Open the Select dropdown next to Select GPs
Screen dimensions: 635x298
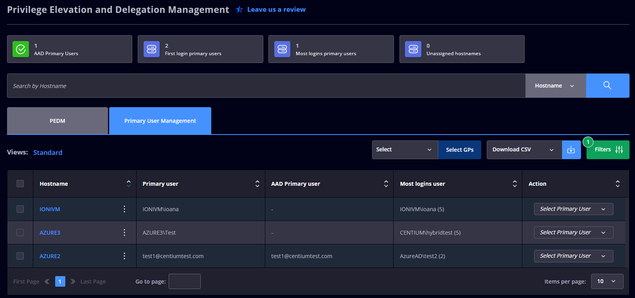pyautogui.click(x=405, y=150)
